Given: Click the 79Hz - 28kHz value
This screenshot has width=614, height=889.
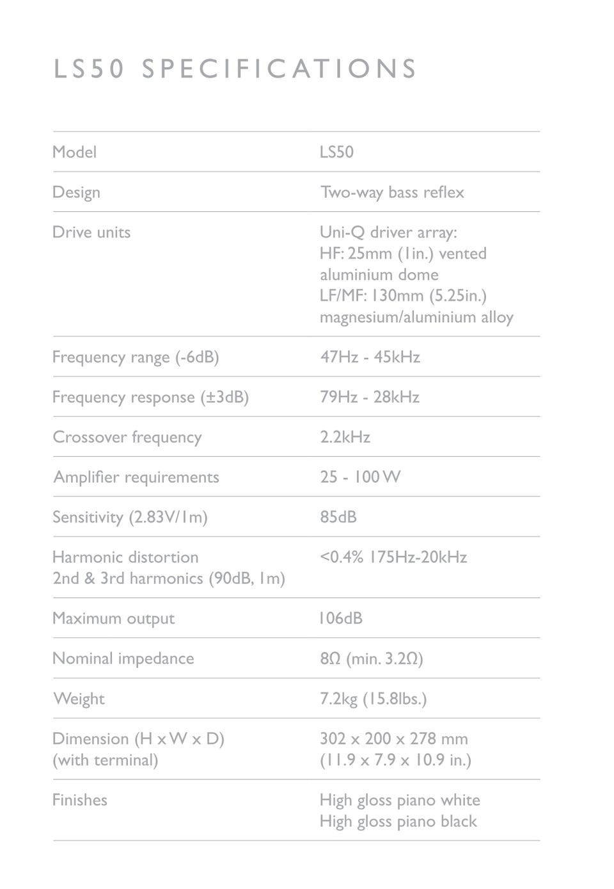Looking at the screenshot, I should click(370, 397).
